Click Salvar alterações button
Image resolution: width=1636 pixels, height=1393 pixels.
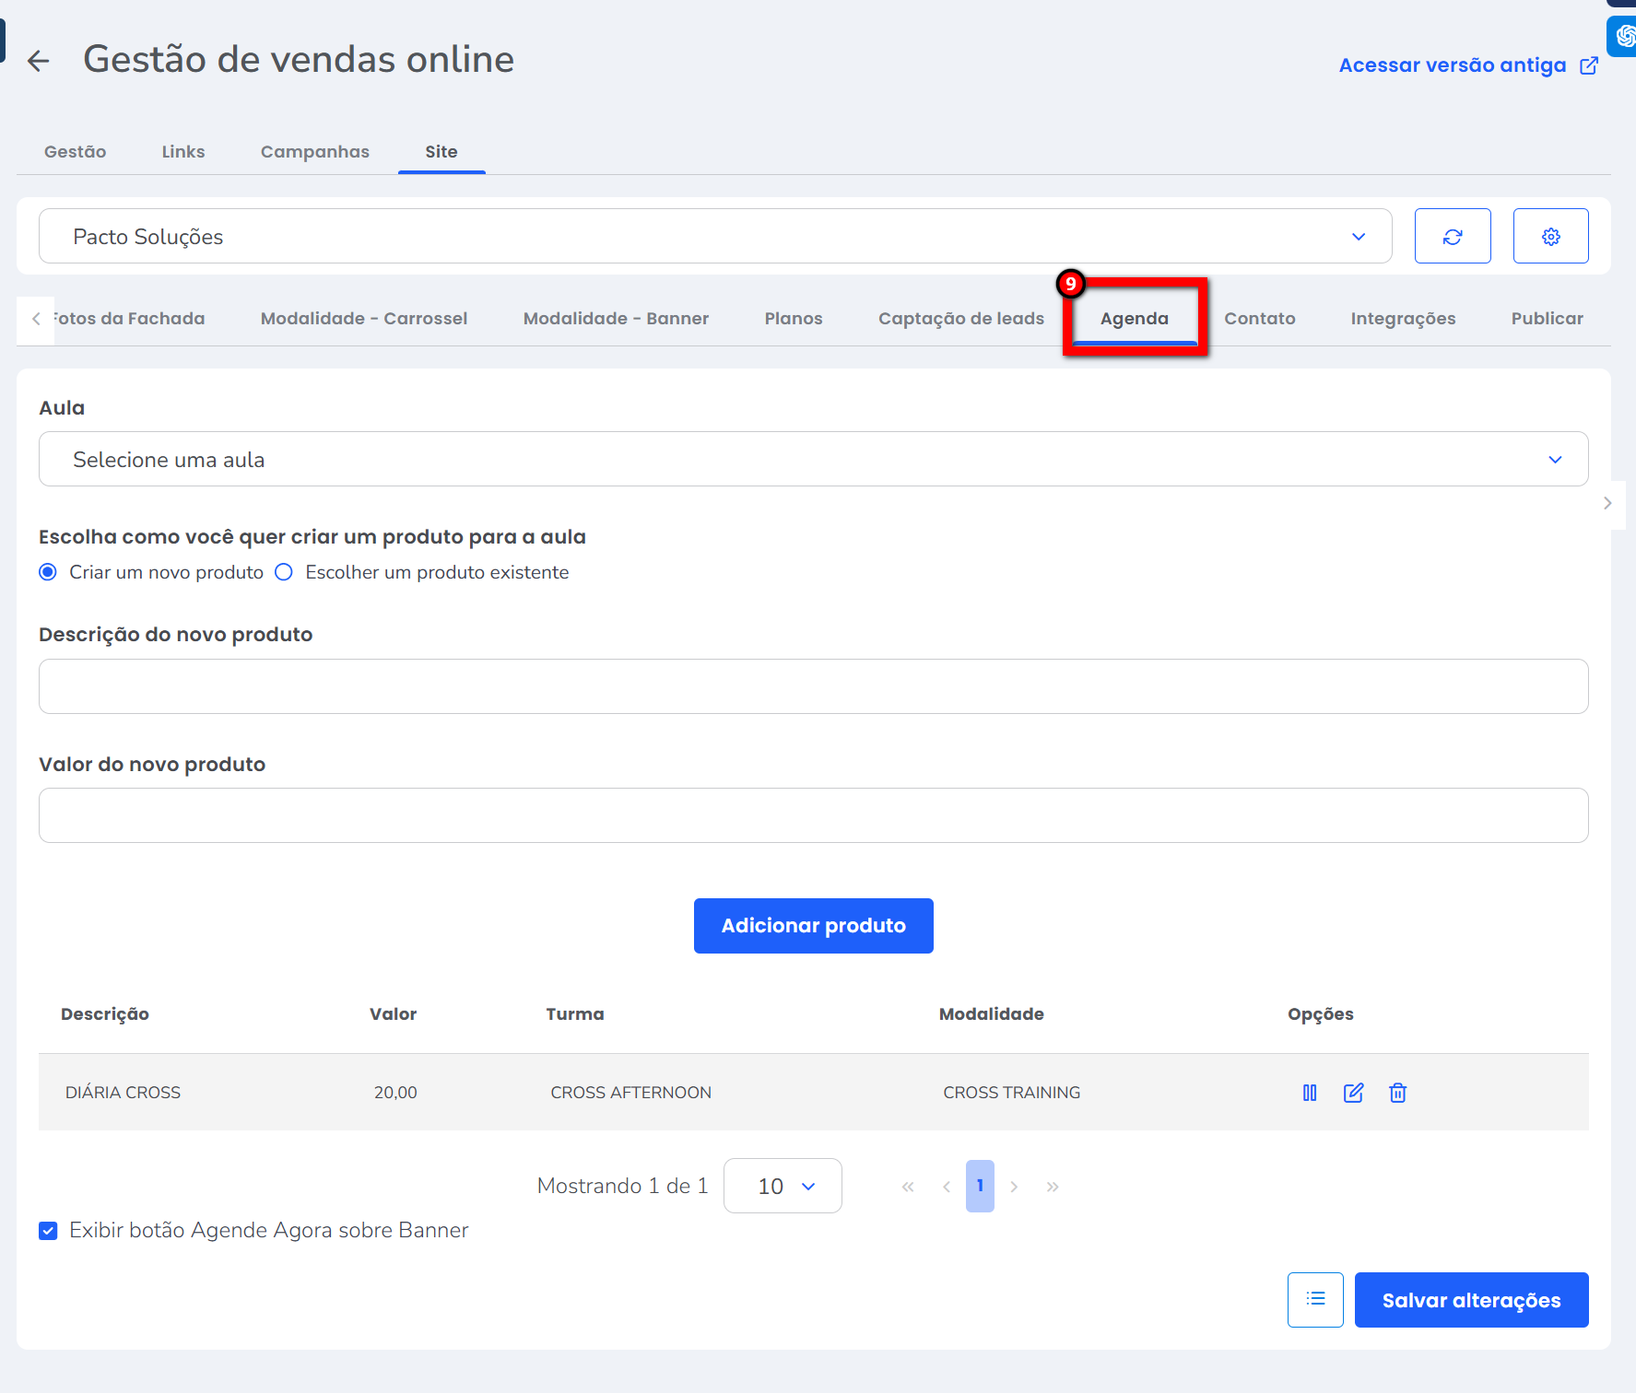point(1470,1299)
